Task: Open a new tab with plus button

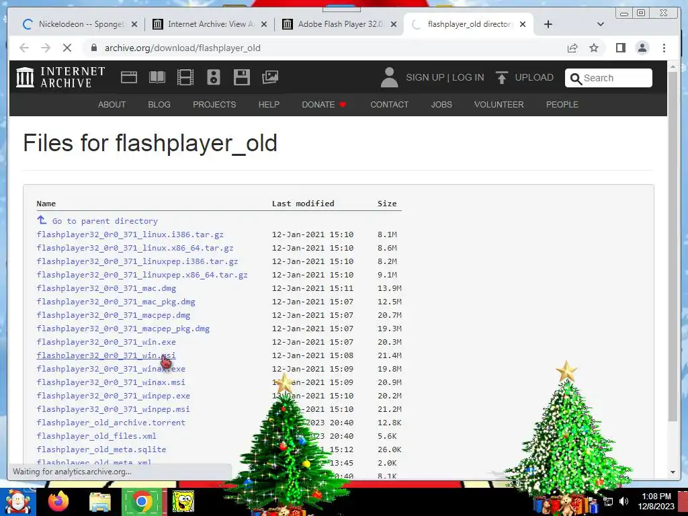Action: (x=548, y=24)
